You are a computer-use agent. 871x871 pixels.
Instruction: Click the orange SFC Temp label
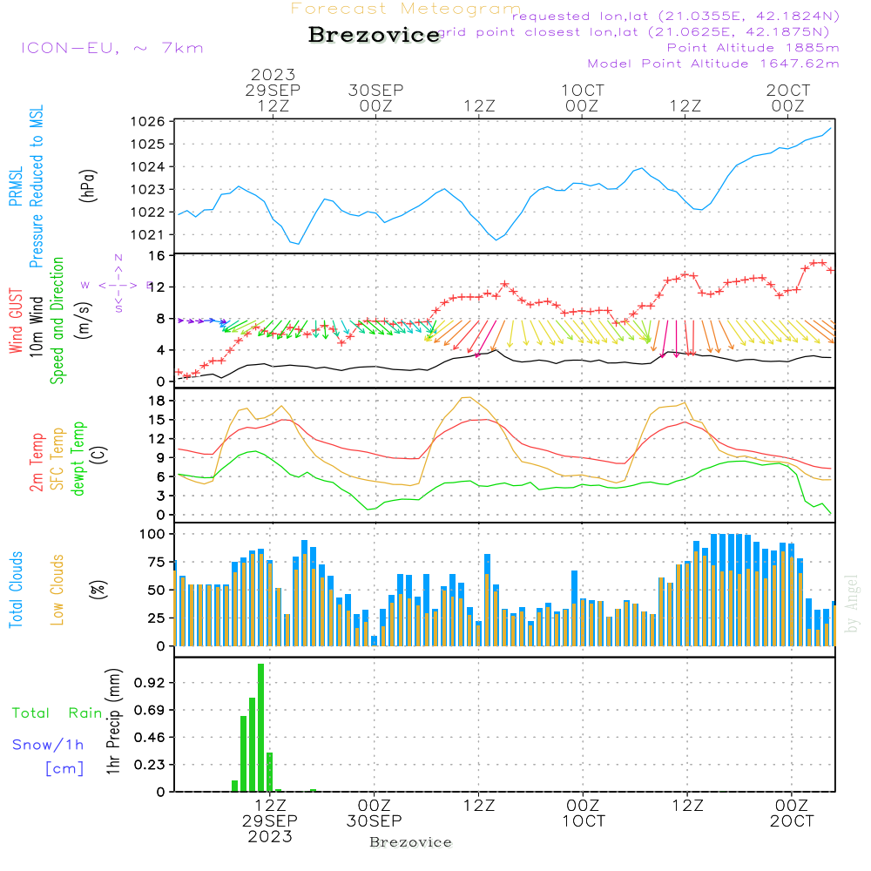(x=57, y=459)
